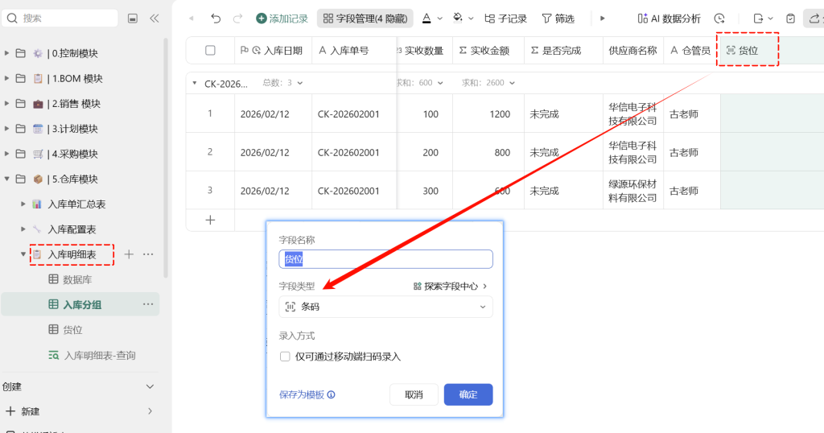Click the 筛选 filter button
The height and width of the screenshot is (433, 824).
point(558,19)
